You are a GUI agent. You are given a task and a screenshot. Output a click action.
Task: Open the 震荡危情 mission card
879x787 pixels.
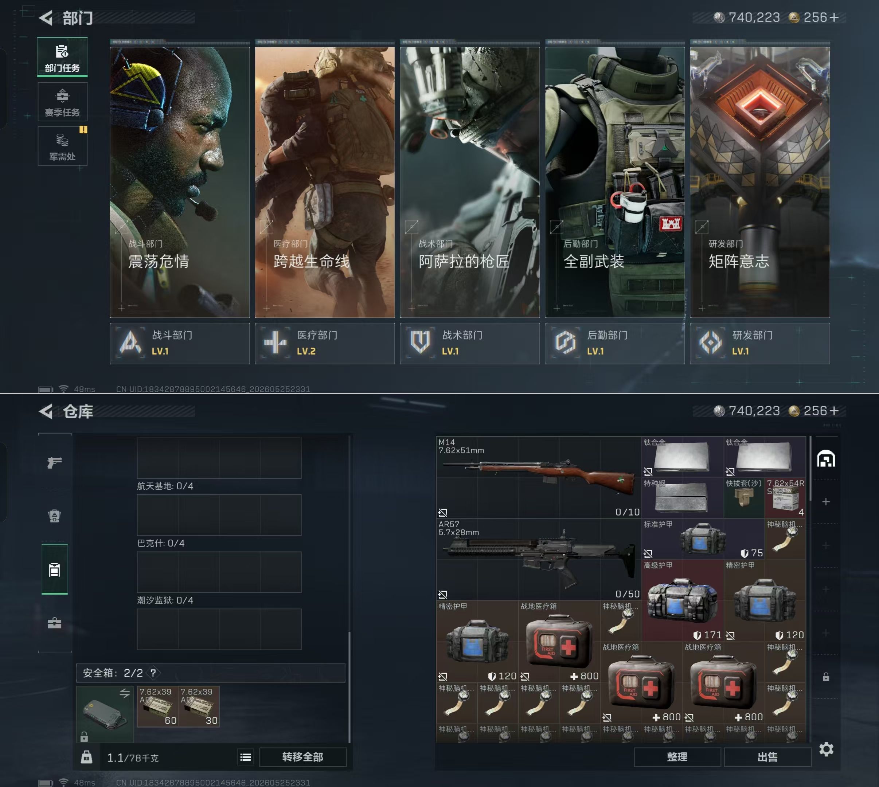(x=180, y=182)
